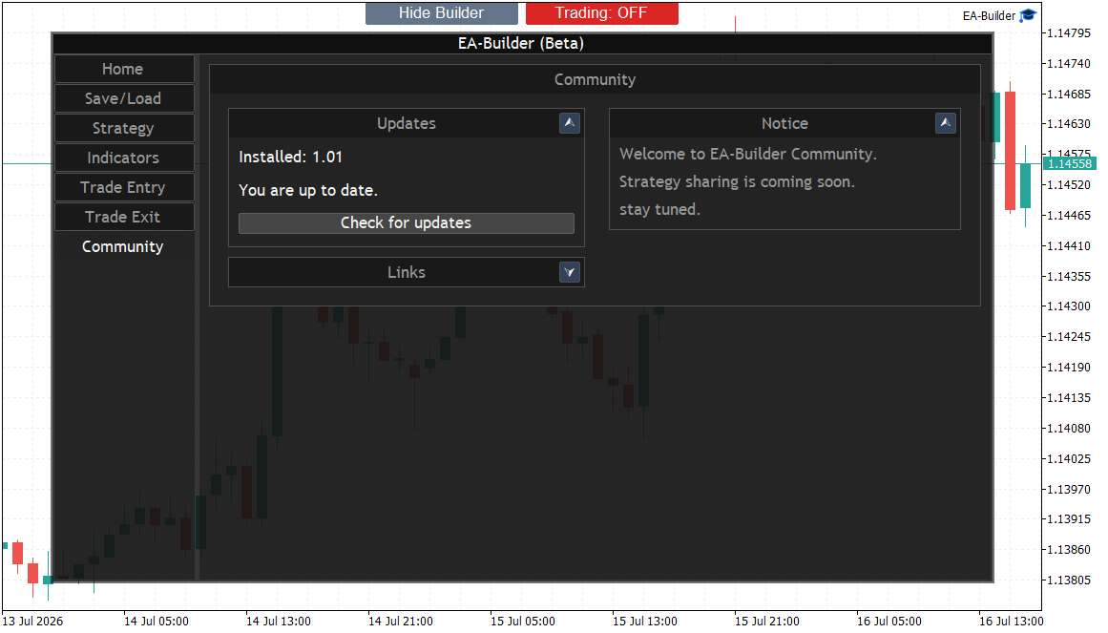Image resolution: width=1108 pixels, height=633 pixels.
Task: Click the 13 Jul 2026 time axis label
Action: pos(32,621)
